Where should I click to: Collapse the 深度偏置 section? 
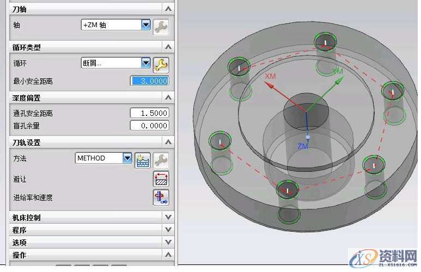click(x=168, y=98)
